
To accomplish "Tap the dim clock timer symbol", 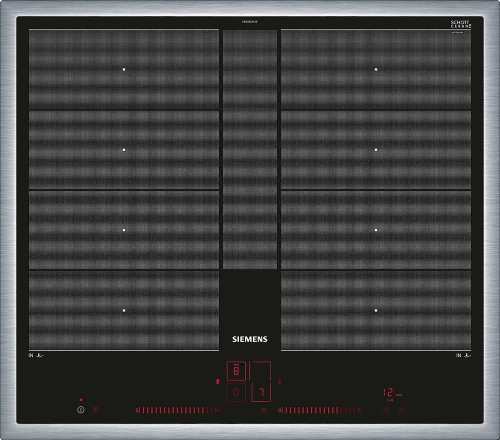I will point(386,410).
